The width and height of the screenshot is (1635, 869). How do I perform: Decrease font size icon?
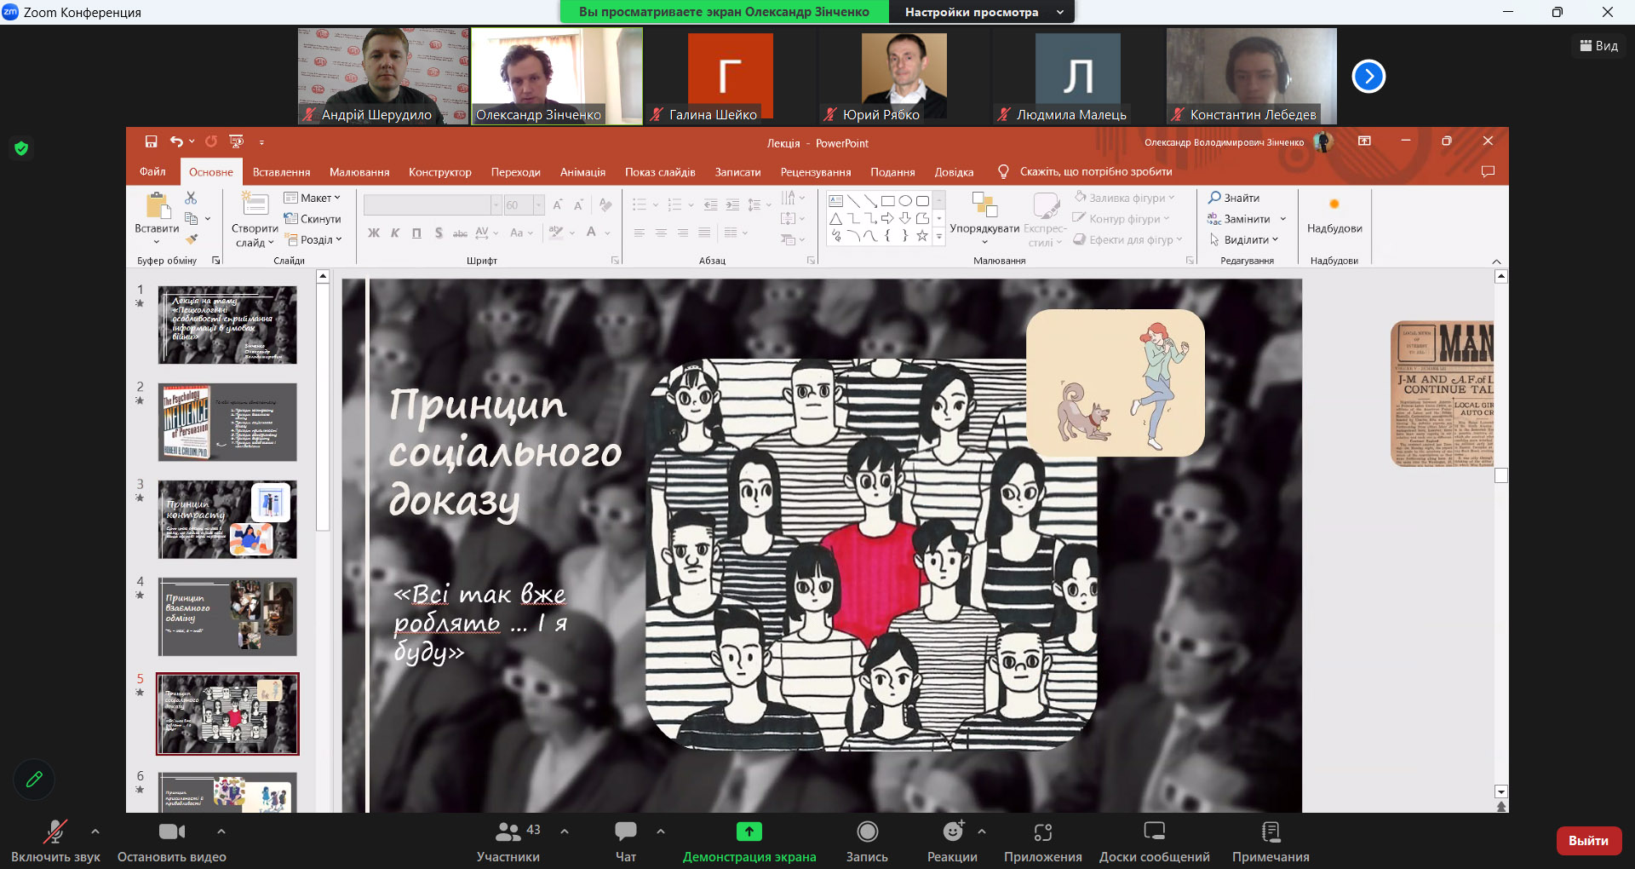[x=578, y=204]
